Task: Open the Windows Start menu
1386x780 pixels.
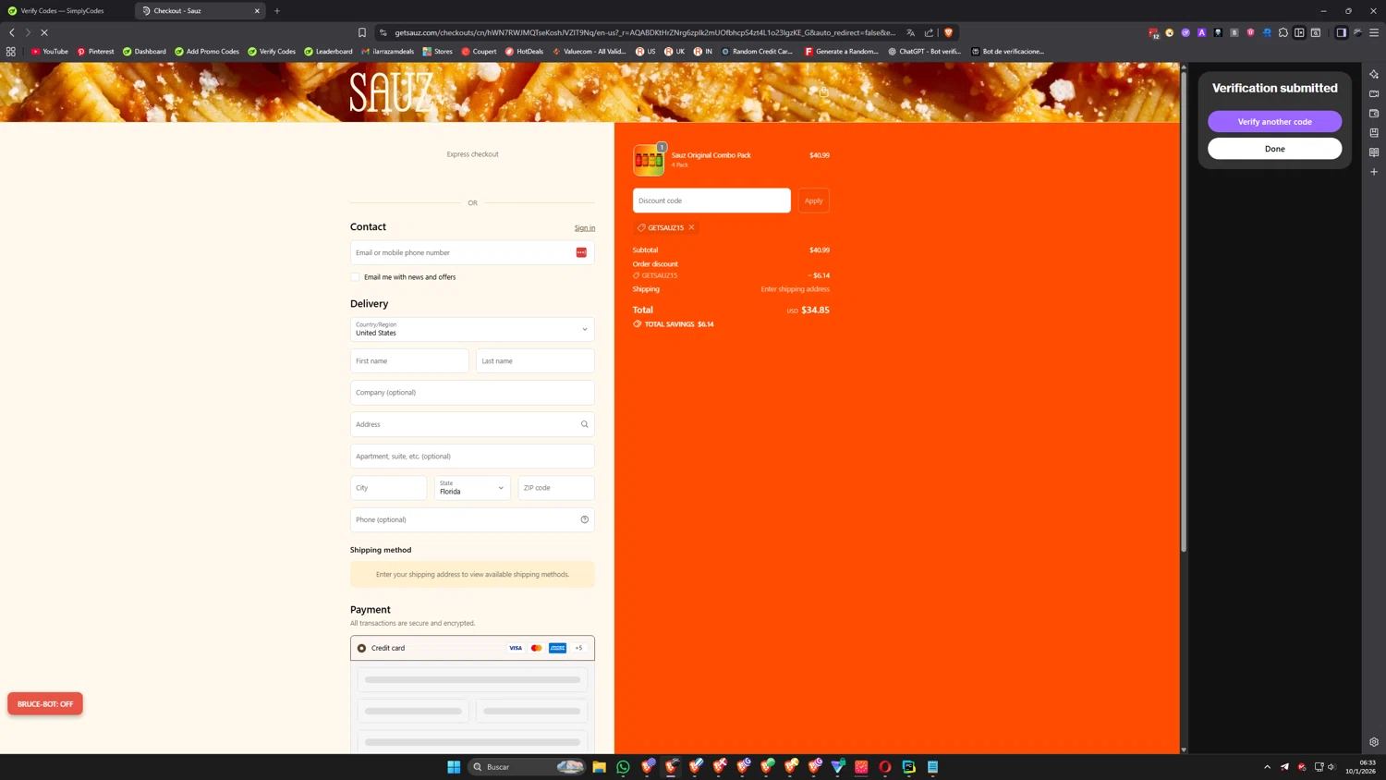Action: point(454,766)
